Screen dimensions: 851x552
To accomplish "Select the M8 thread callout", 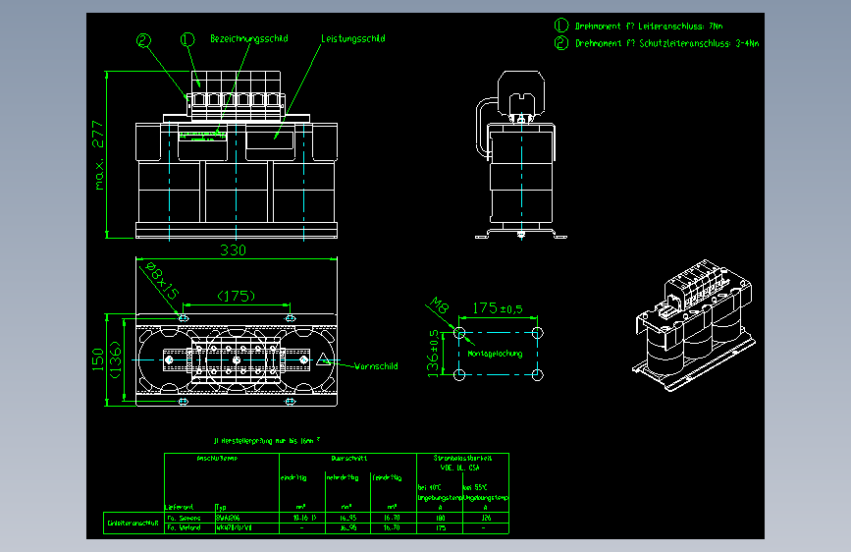I will pos(440,305).
